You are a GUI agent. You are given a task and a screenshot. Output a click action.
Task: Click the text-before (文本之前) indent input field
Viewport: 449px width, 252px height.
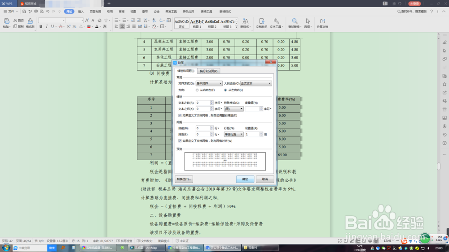203,103
